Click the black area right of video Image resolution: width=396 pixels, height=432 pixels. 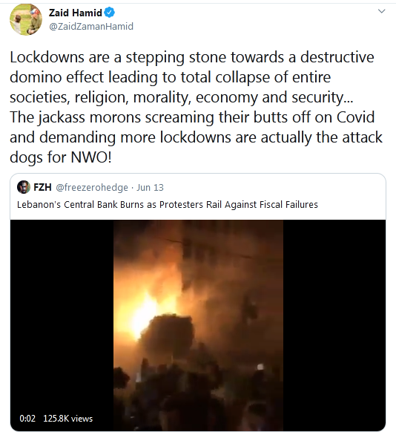pos(334,325)
